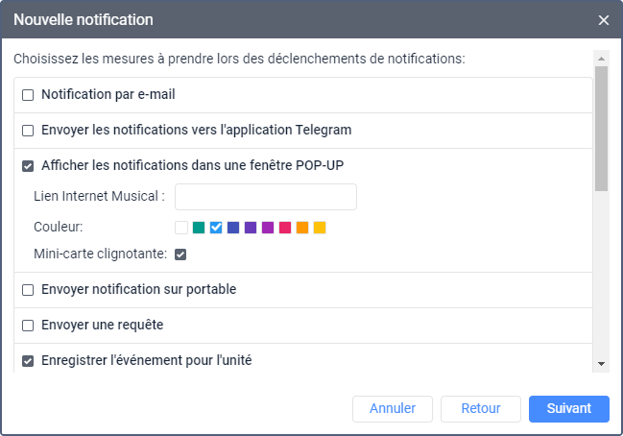Enable Envoyer notification sur portable
The image size is (623, 436).
tap(28, 290)
